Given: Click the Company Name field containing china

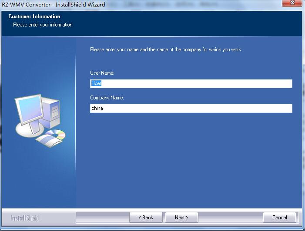Looking at the screenshot, I should click(x=191, y=108).
